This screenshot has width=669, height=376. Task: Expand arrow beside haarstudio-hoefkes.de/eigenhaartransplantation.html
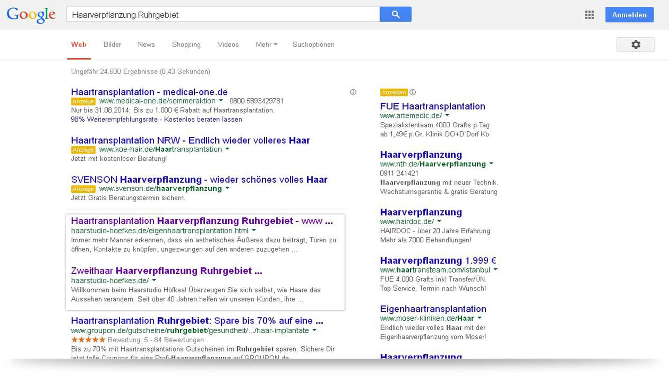[x=254, y=230]
